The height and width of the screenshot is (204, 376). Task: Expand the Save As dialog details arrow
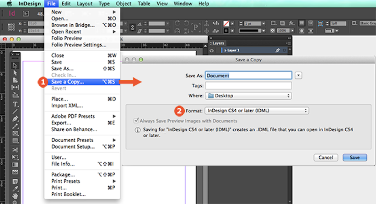click(x=298, y=75)
